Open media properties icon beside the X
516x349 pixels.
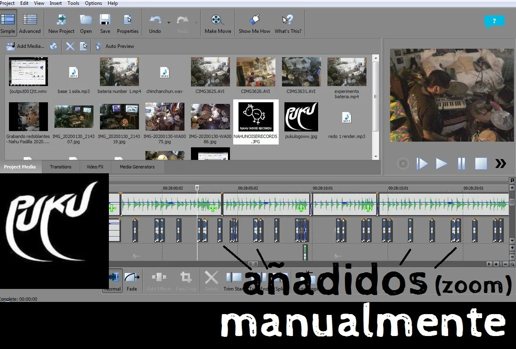tap(83, 46)
